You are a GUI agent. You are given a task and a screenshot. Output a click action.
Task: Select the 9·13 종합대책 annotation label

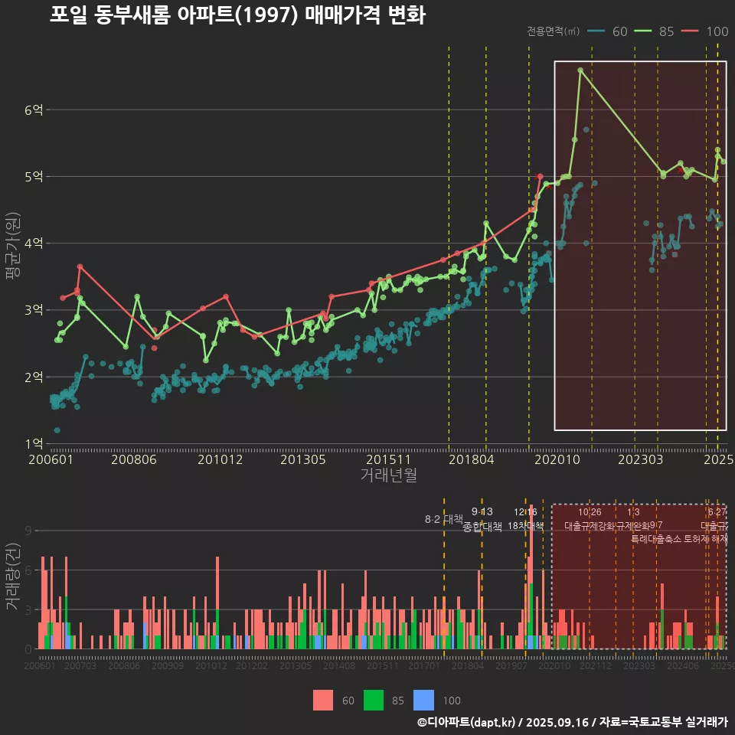click(482, 519)
